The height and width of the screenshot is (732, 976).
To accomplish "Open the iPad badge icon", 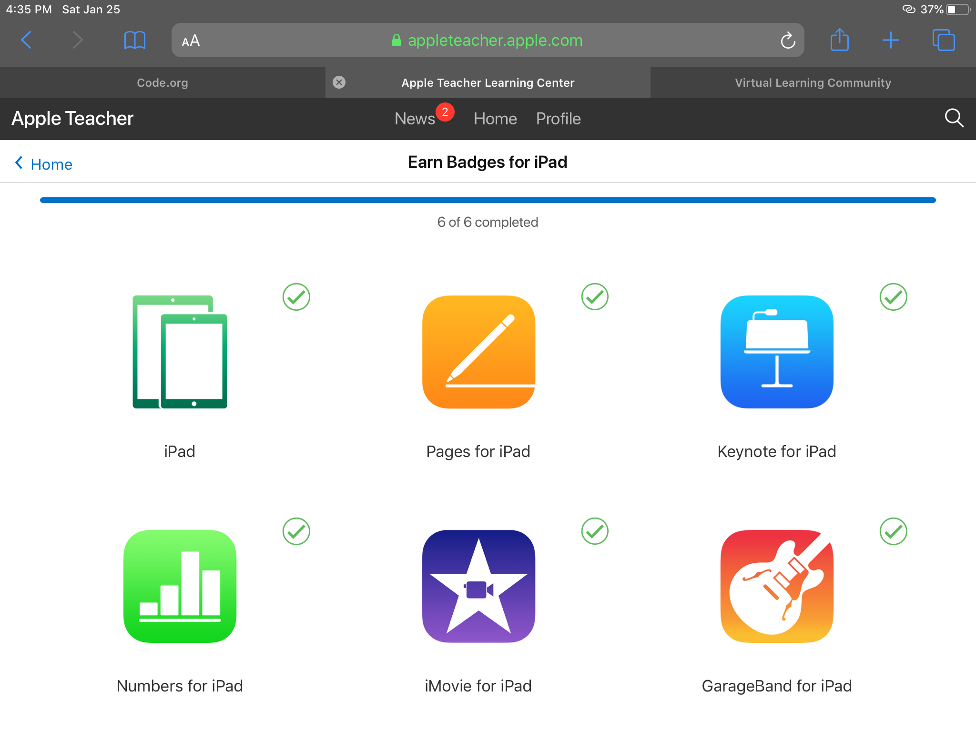I will 180,352.
